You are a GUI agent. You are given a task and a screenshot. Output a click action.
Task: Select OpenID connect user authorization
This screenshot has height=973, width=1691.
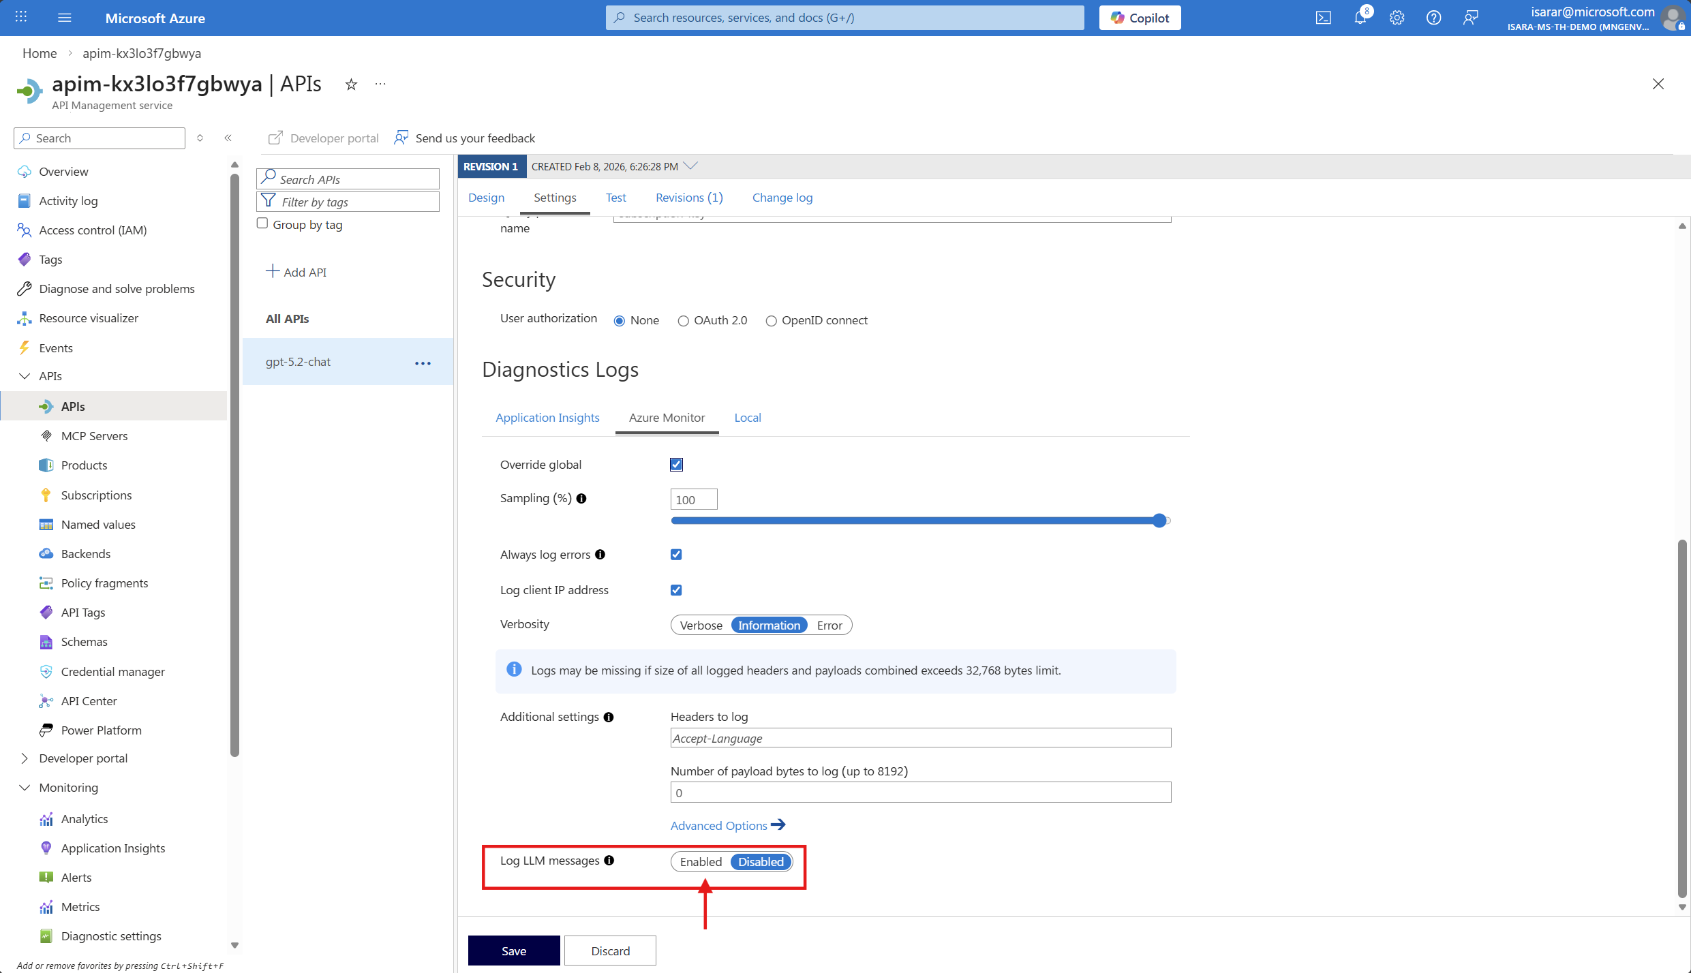coord(771,321)
